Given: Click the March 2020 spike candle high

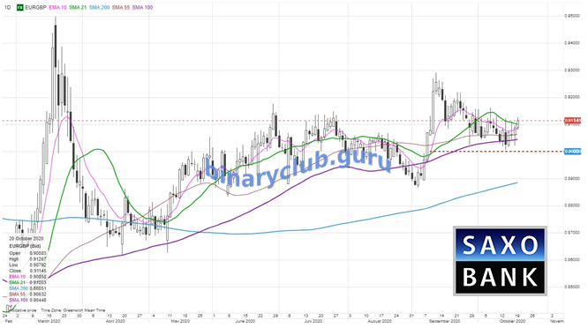Looking at the screenshot, I should pos(56,18).
